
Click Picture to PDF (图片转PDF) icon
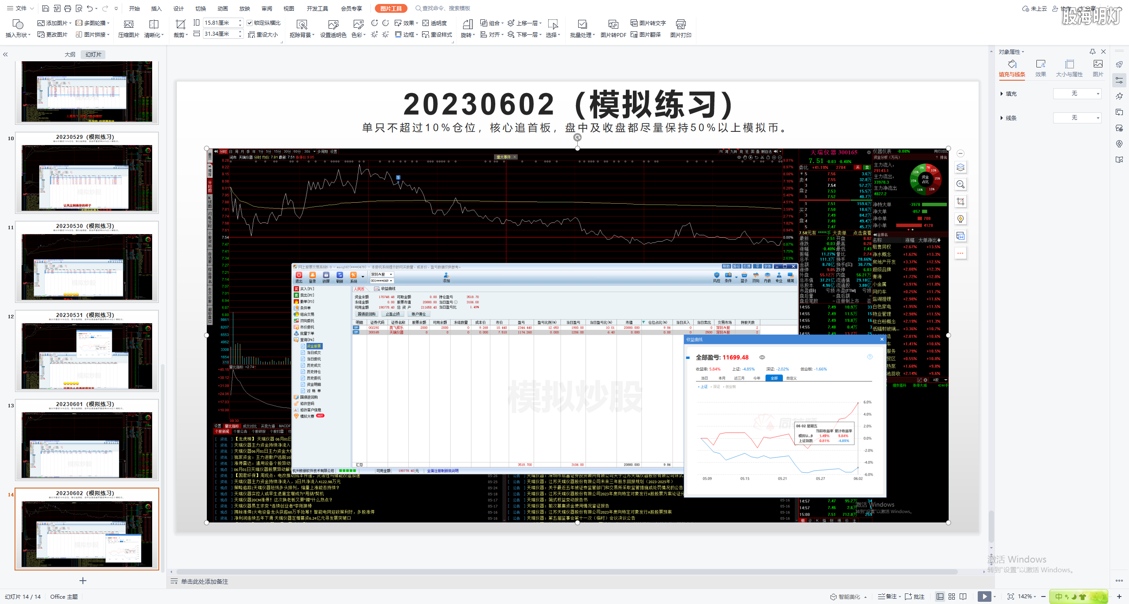click(613, 28)
